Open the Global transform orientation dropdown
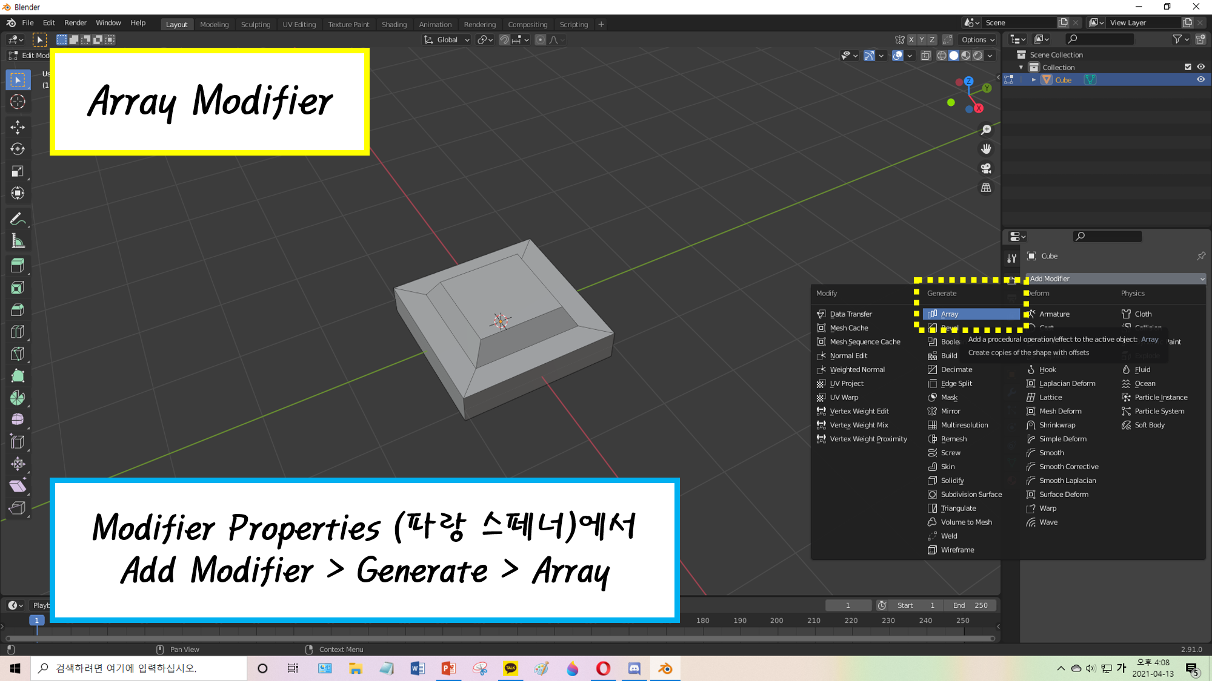Screen dimensions: 1212x681 pyautogui.click(x=447, y=40)
